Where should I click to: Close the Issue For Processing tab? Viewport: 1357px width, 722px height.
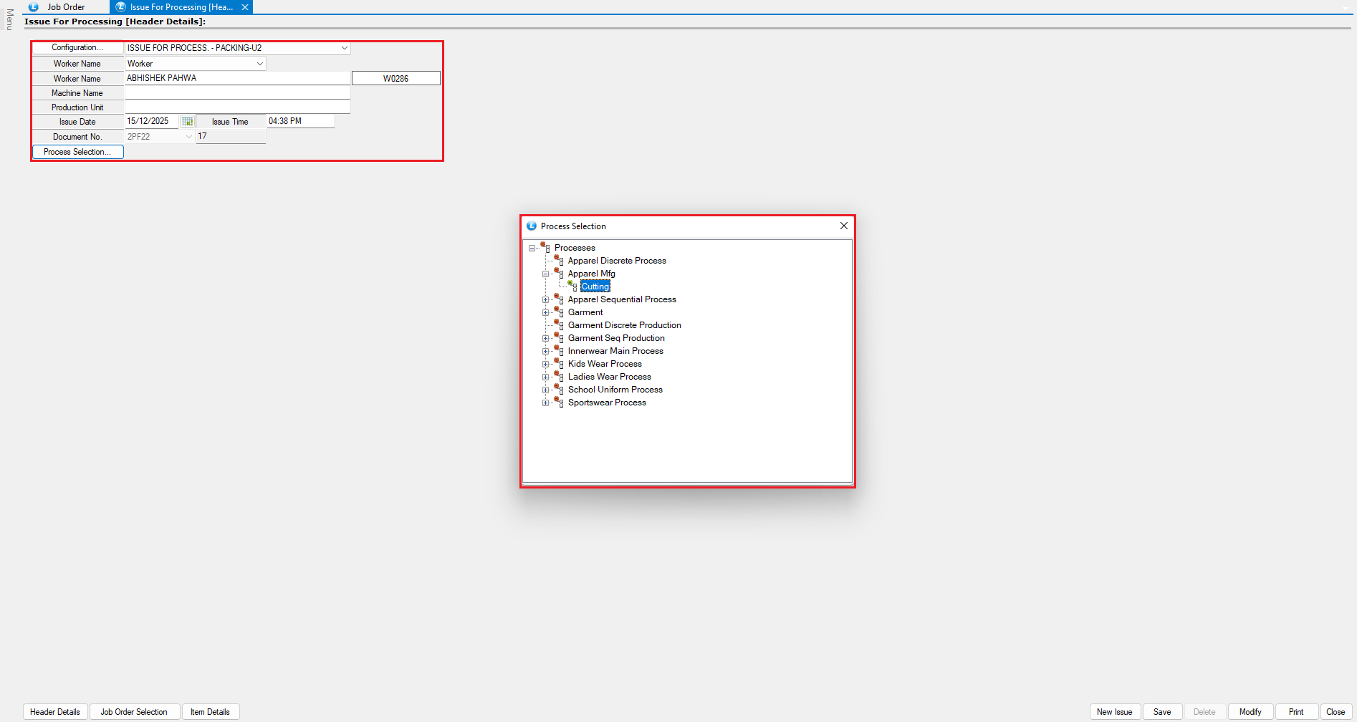coord(245,7)
